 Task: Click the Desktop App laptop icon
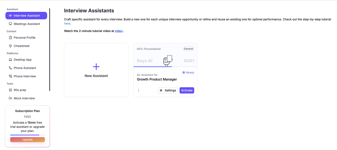(11, 60)
